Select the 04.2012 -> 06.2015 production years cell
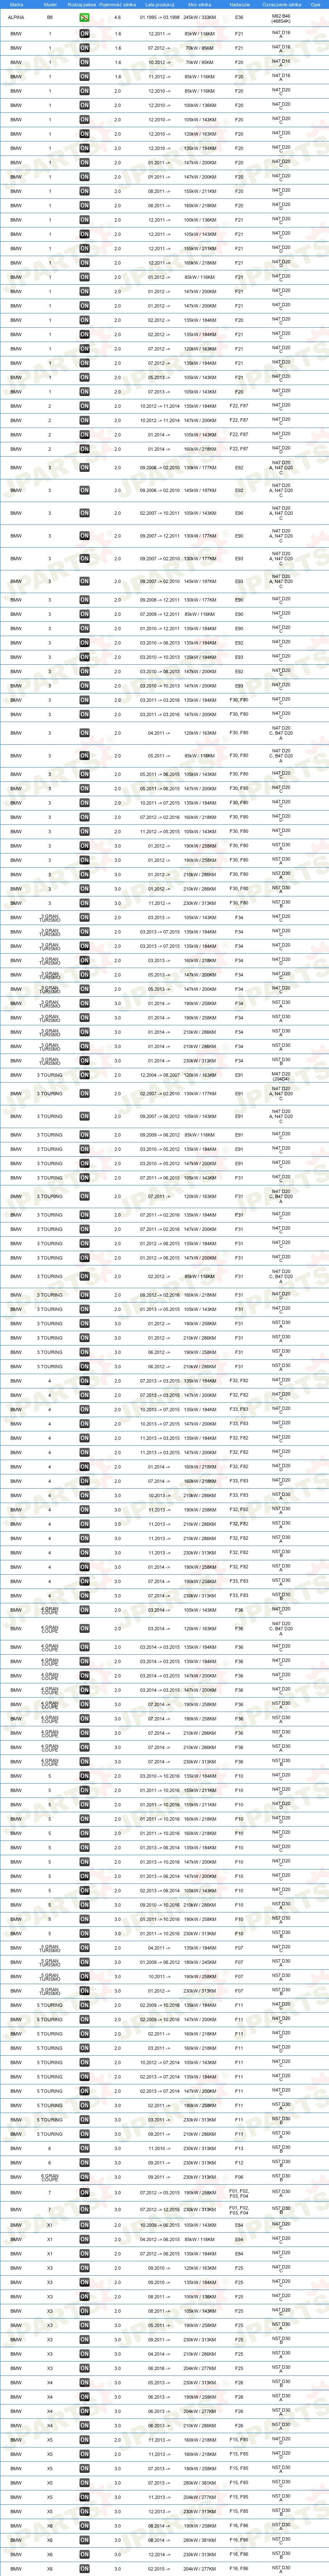The width and height of the screenshot is (329, 2576). click(160, 2239)
